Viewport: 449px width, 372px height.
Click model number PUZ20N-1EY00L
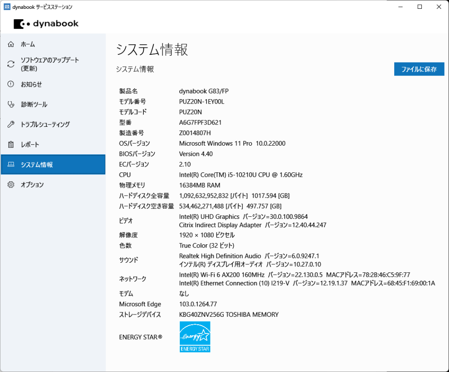[202, 102]
